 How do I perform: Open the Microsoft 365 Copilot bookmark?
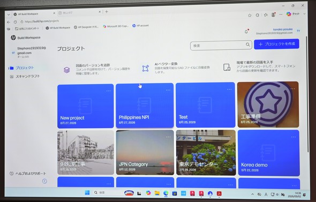[x=116, y=26]
